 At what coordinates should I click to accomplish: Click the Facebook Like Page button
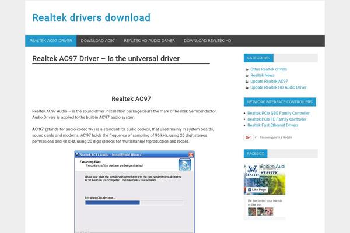click(x=257, y=190)
